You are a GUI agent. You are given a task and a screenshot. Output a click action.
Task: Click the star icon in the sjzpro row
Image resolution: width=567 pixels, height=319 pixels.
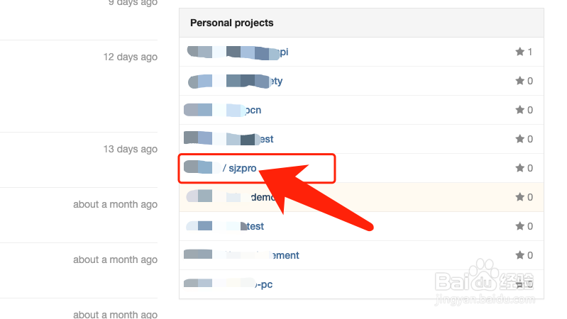pyautogui.click(x=519, y=167)
